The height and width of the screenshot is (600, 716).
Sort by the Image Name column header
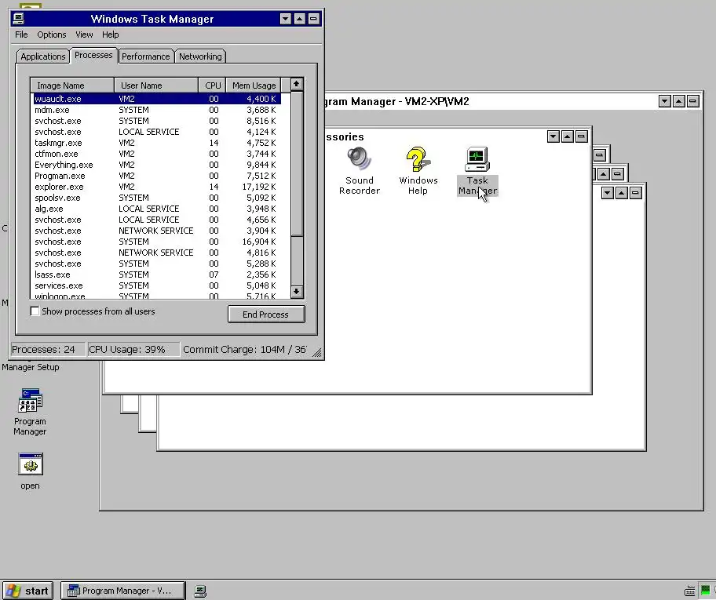point(72,85)
